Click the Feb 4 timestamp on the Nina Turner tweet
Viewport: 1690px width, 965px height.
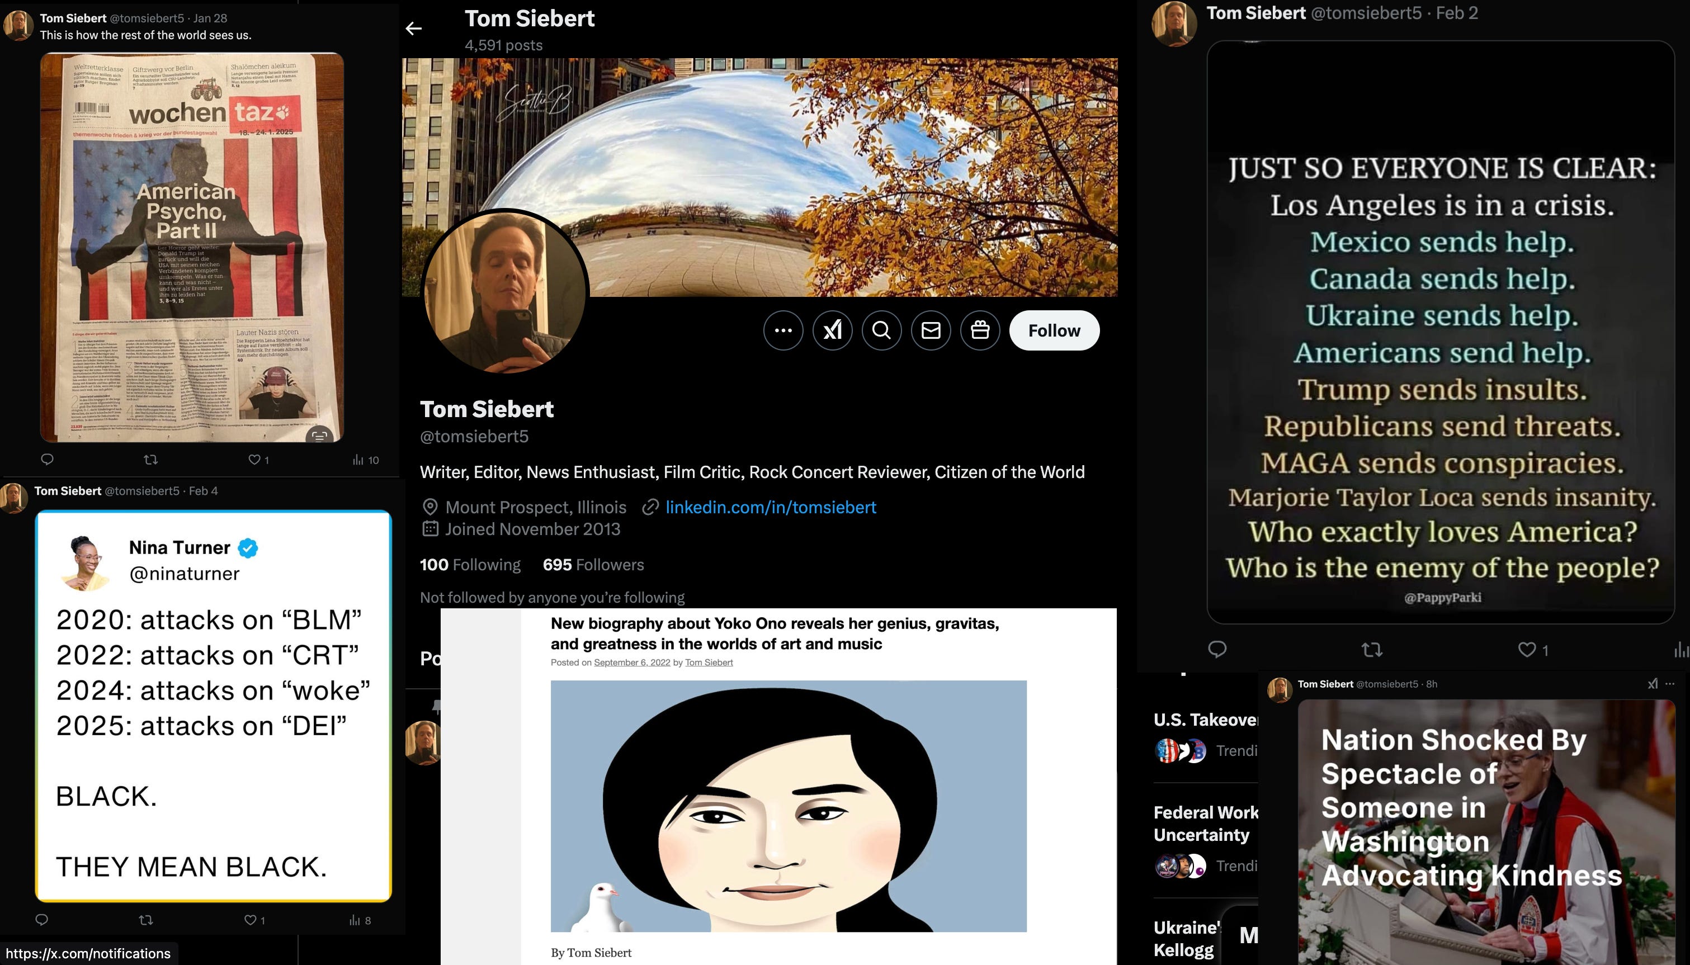coord(204,491)
